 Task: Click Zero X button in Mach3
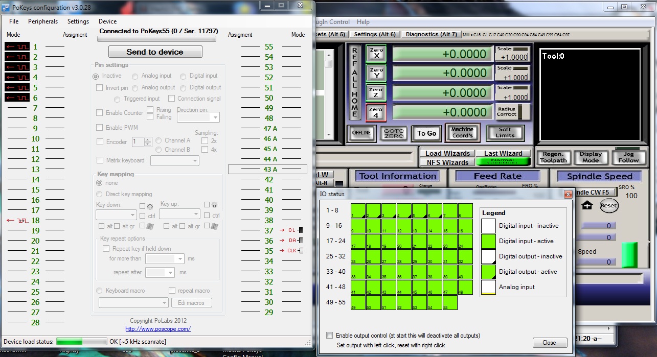point(376,54)
